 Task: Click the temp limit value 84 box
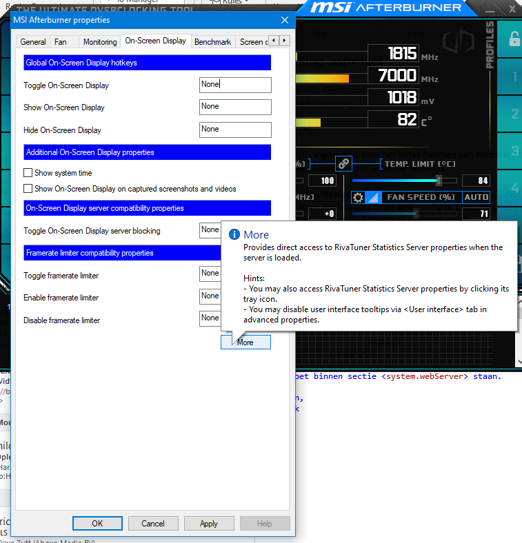coord(476,181)
